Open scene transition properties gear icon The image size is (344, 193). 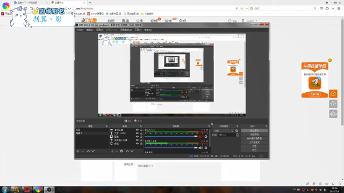236,131
